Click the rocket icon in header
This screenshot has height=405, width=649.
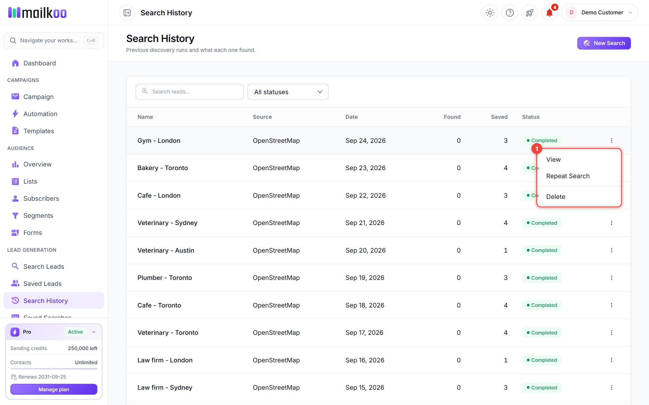tap(529, 13)
